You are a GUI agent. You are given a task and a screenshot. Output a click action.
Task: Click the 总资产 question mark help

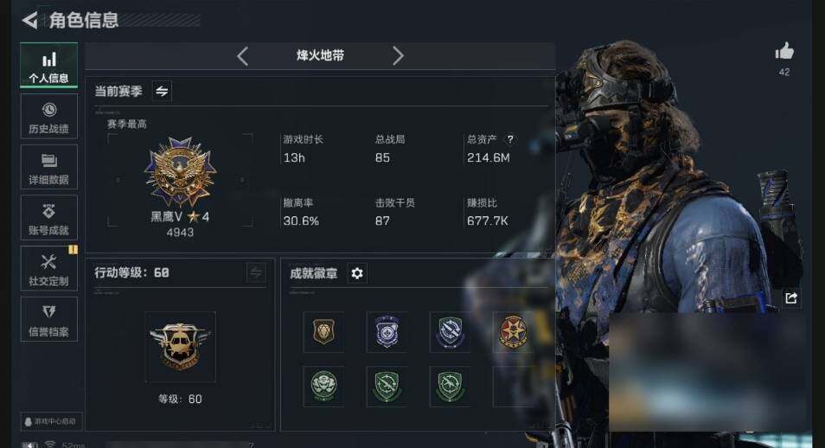[510, 139]
